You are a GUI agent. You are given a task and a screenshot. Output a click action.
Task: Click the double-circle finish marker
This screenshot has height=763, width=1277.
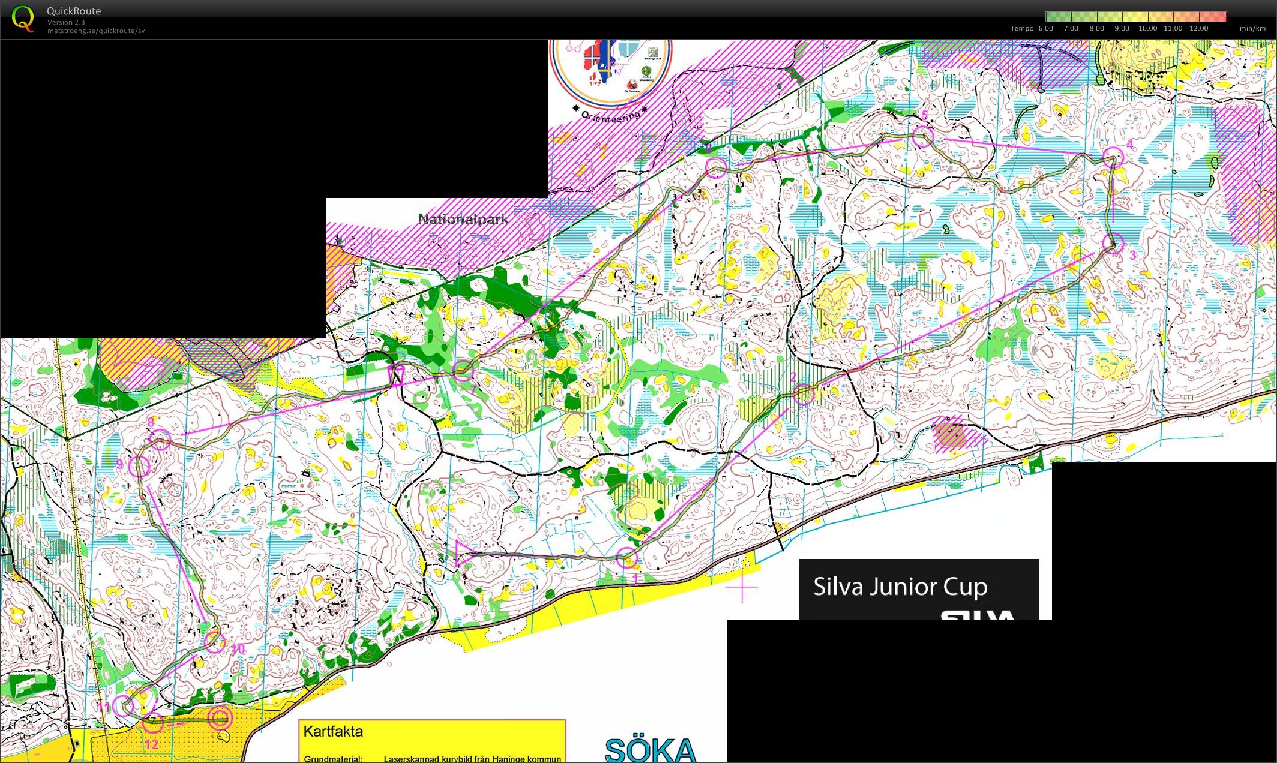(x=220, y=718)
